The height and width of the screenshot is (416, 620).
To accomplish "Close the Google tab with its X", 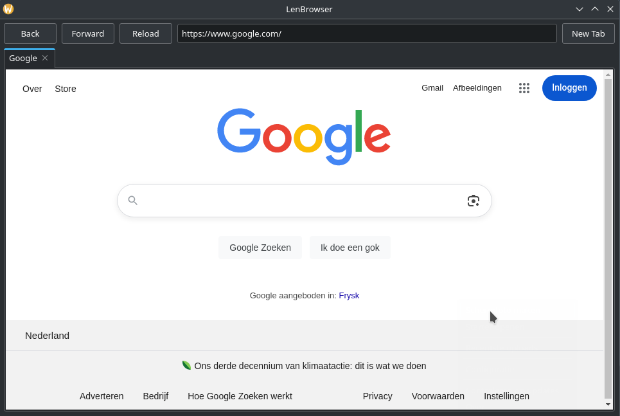I will (x=45, y=58).
